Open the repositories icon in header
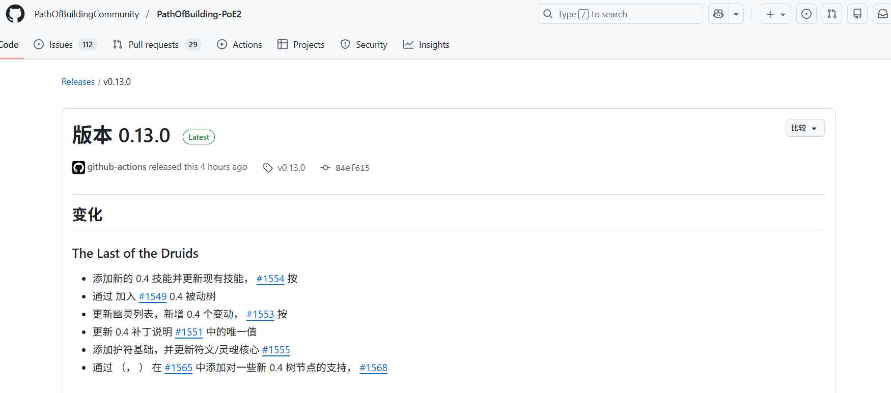The width and height of the screenshot is (891, 393). pos(857,14)
